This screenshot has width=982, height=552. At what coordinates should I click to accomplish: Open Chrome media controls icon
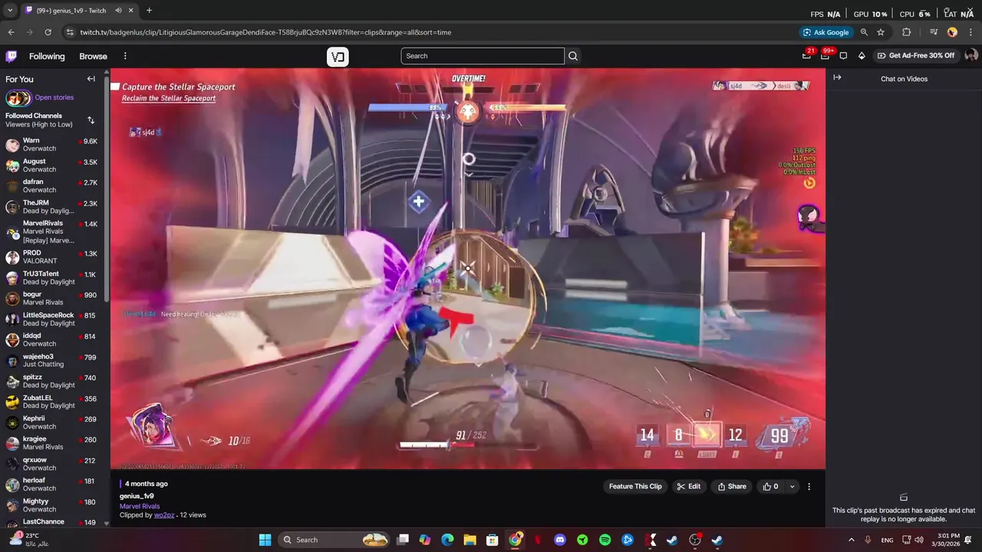tap(934, 32)
